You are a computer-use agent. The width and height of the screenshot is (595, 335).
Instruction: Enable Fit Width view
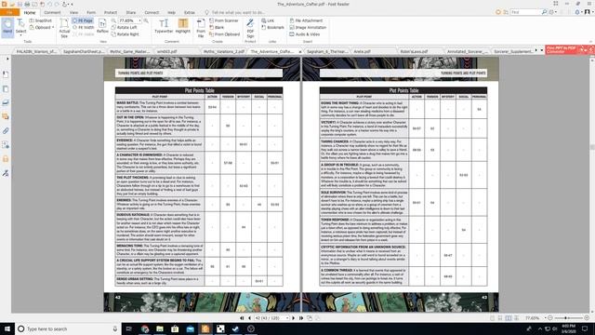83,27
